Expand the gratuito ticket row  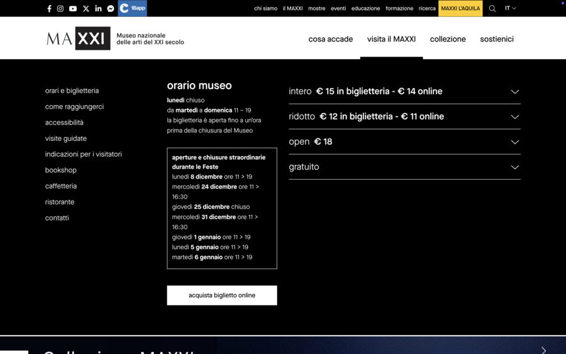point(404,167)
